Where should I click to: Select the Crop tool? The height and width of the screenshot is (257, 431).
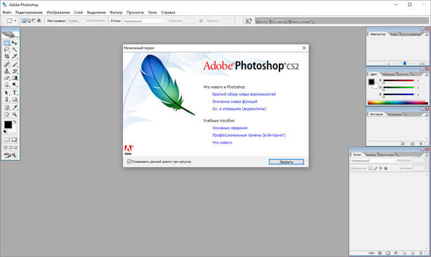pyautogui.click(x=7, y=56)
